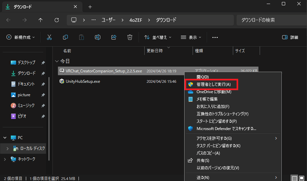Go forward with the right arrow
This screenshot has height=181, width=307.
[x=24, y=20]
